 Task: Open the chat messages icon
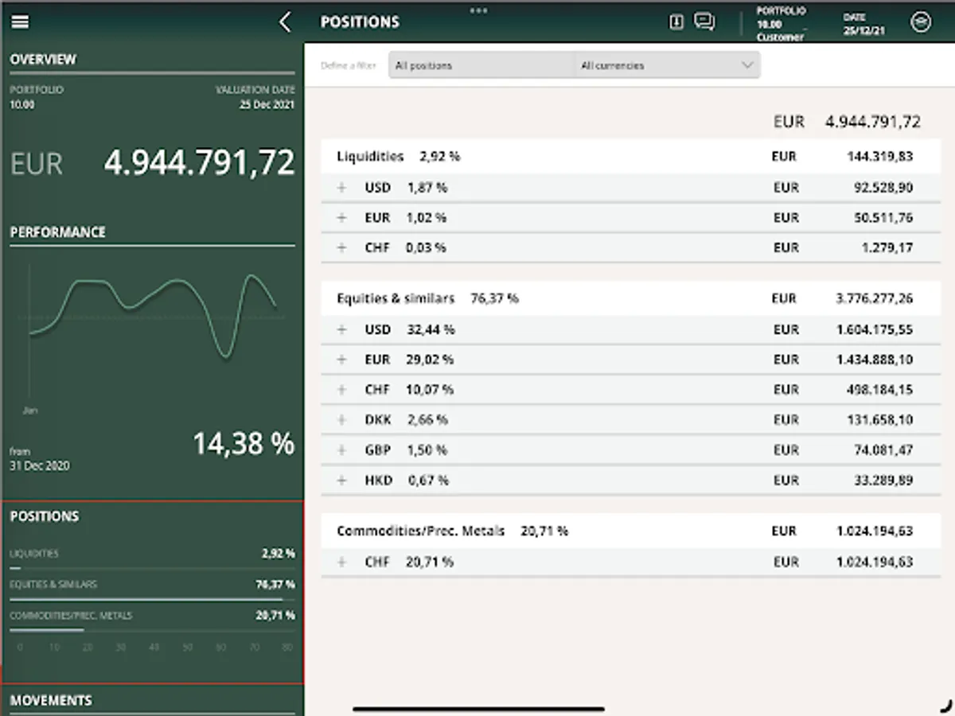704,21
